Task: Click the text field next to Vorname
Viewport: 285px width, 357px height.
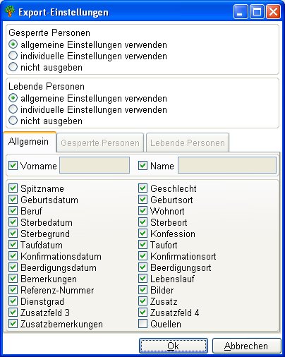Action: 95,165
